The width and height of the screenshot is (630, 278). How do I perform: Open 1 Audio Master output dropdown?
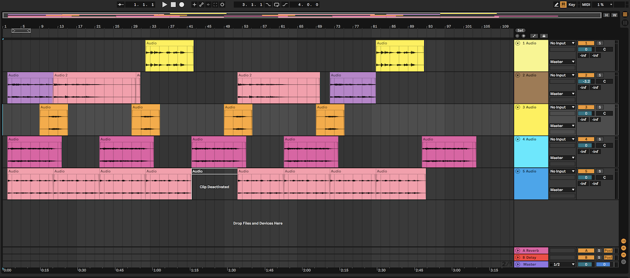[562, 62]
